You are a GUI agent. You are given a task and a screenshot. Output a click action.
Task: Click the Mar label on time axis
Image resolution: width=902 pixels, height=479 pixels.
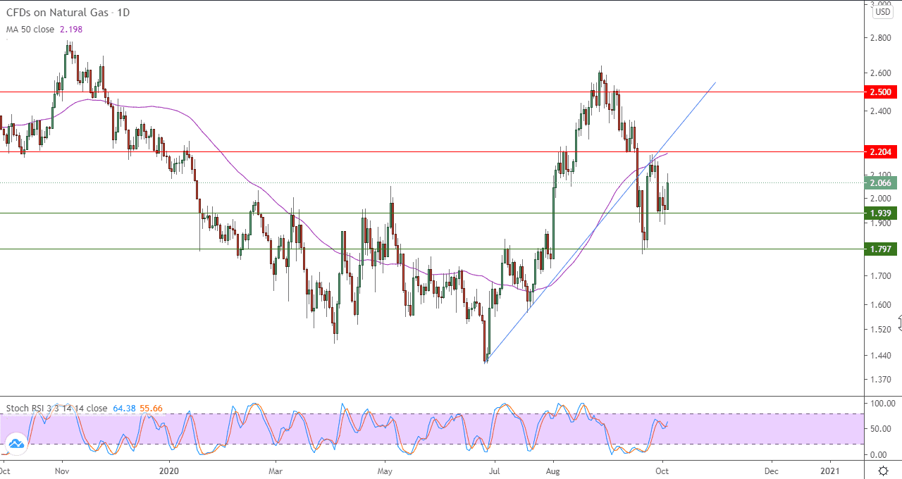click(276, 470)
